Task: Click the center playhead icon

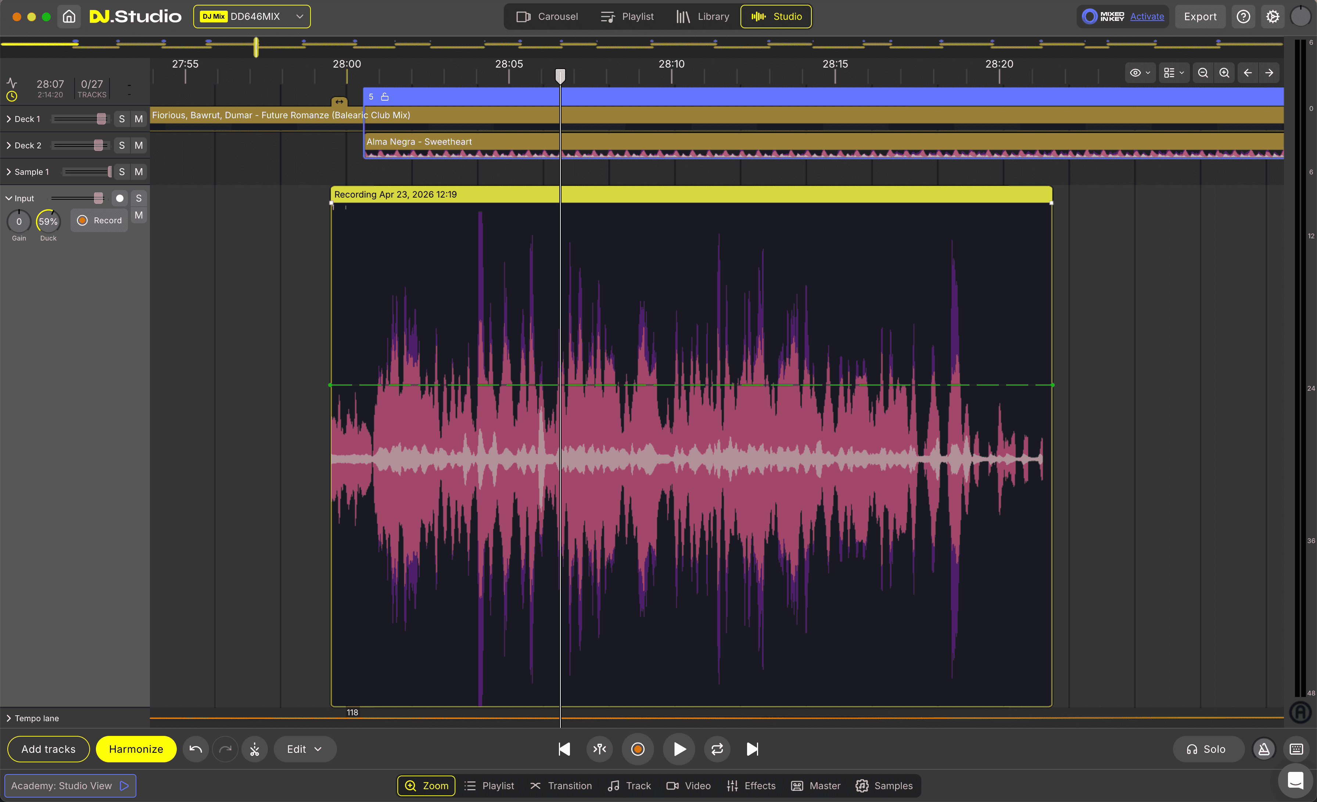Action: tap(600, 749)
